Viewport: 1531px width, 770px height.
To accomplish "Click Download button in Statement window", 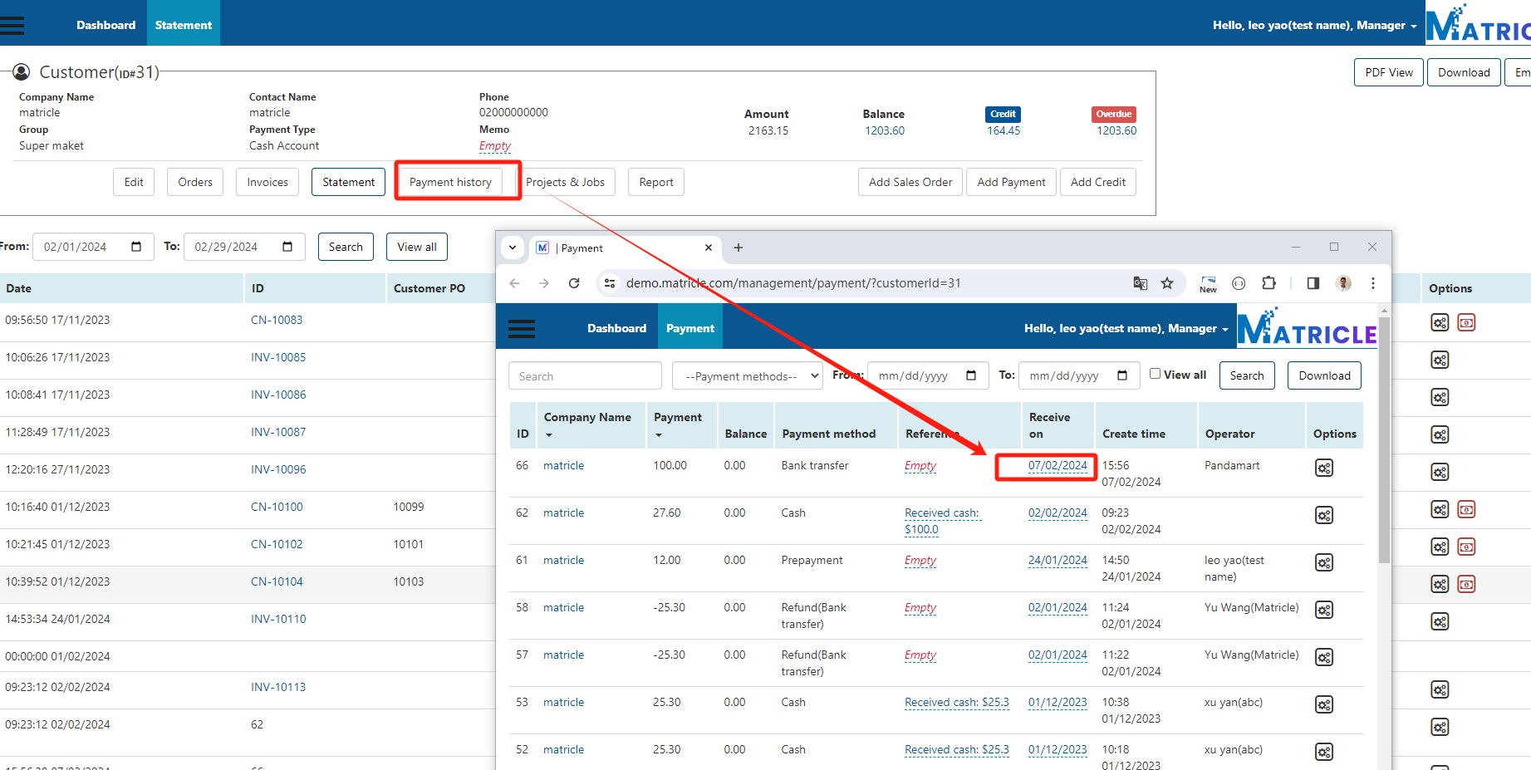I will [x=1464, y=72].
